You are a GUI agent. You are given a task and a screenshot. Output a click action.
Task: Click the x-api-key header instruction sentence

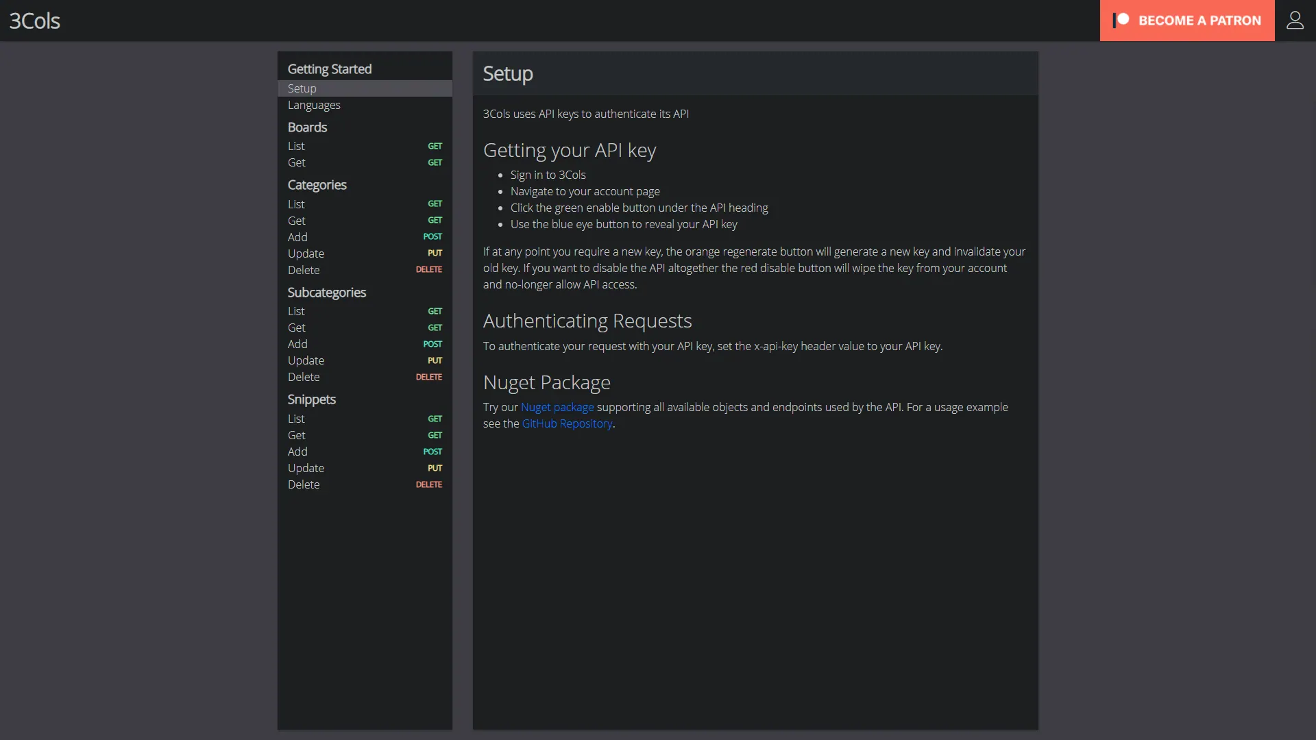tap(713, 346)
